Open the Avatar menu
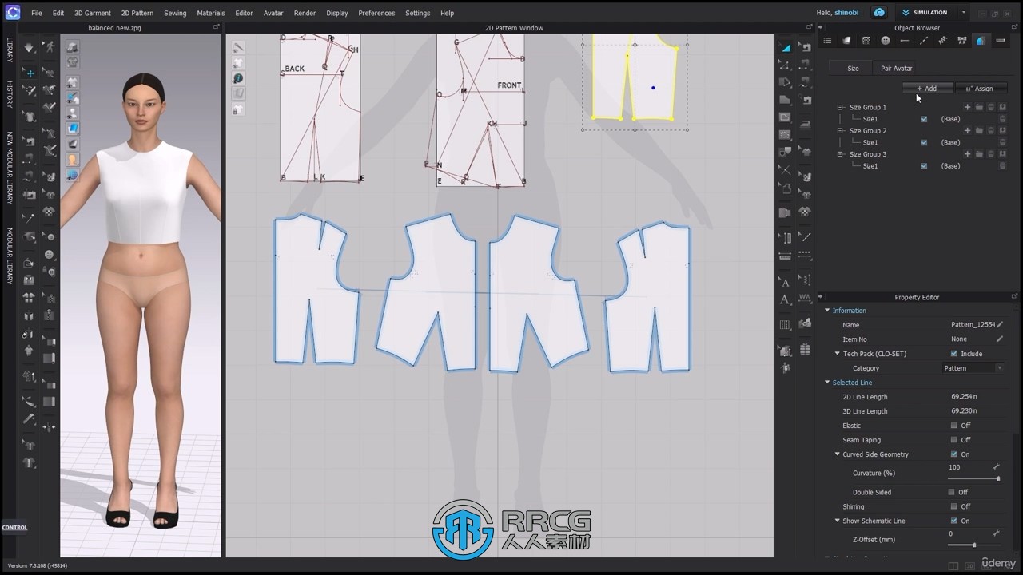 pyautogui.click(x=273, y=13)
